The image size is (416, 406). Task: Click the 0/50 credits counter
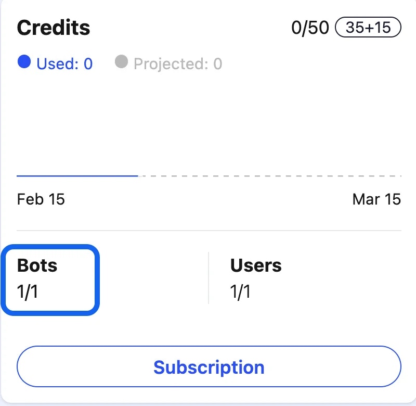click(310, 27)
